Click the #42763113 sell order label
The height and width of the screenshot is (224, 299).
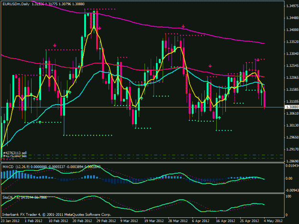pos(15,153)
